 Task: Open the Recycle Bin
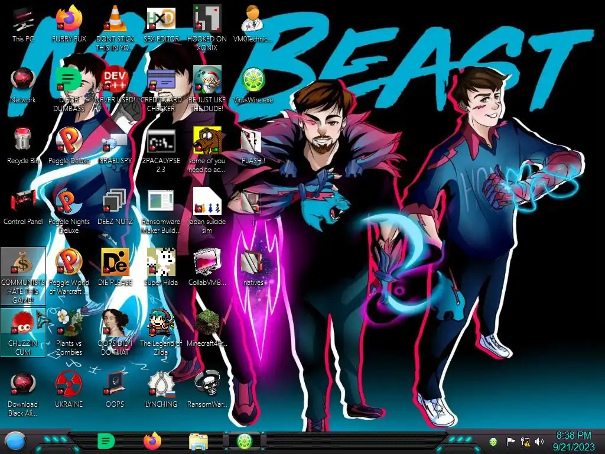tap(23, 147)
